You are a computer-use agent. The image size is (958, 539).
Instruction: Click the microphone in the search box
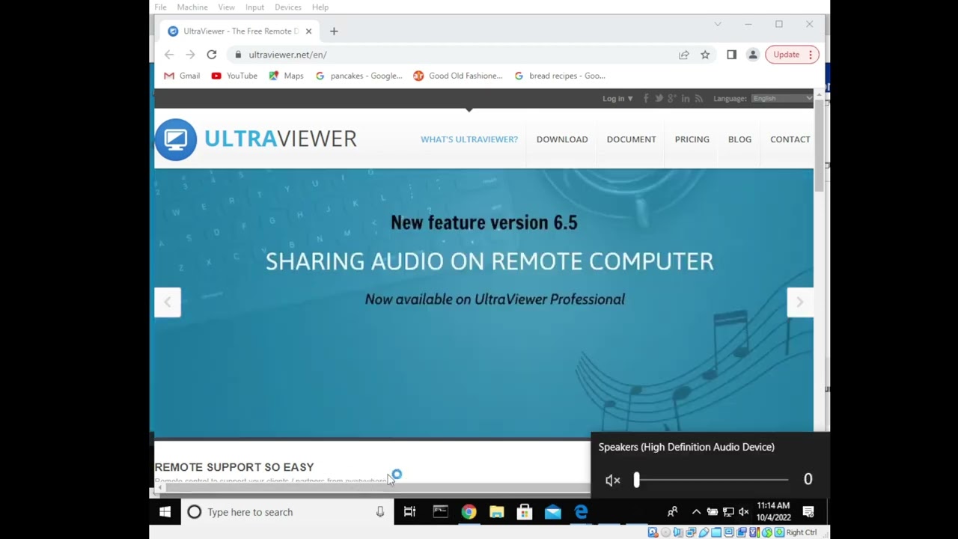pyautogui.click(x=380, y=512)
